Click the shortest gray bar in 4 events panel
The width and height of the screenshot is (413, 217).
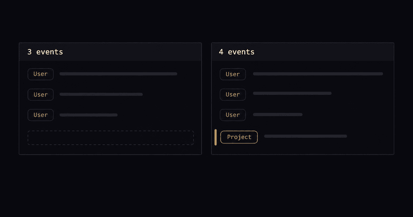pyautogui.click(x=278, y=114)
